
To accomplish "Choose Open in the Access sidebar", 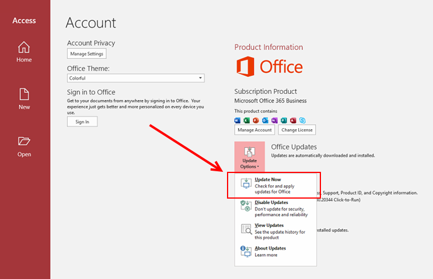I will [x=24, y=147].
